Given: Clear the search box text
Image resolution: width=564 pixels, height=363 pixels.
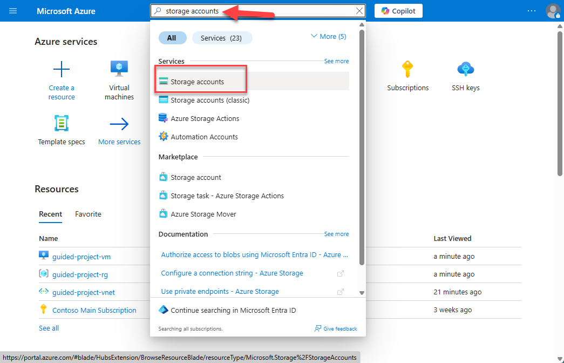Looking at the screenshot, I should (x=359, y=11).
